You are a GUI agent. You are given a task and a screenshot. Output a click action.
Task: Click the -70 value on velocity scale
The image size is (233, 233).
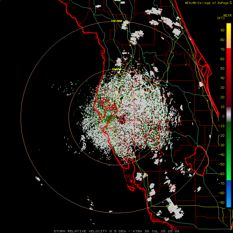click(222, 184)
